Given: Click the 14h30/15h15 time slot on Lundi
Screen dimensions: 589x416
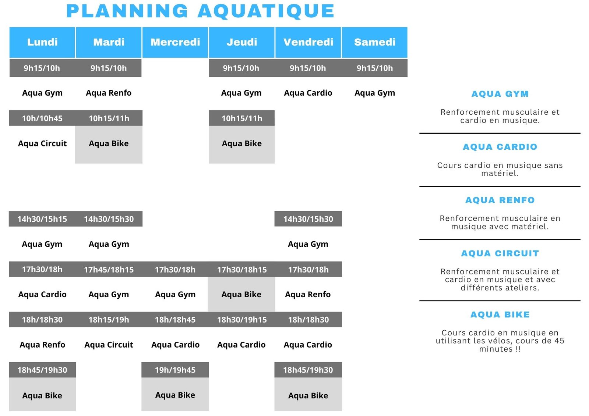Looking at the screenshot, I should pyautogui.click(x=42, y=219).
